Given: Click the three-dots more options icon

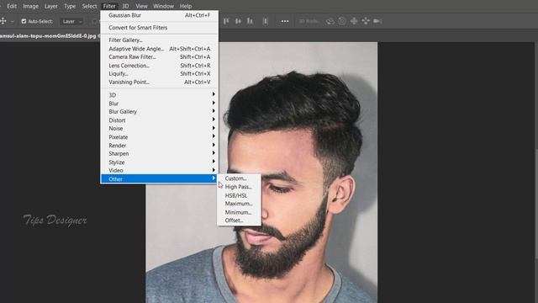Looking at the screenshot, I should 285,21.
